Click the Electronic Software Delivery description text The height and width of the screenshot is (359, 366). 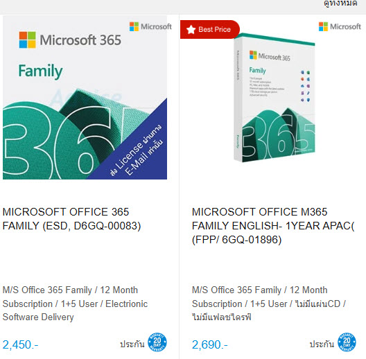pos(75,304)
